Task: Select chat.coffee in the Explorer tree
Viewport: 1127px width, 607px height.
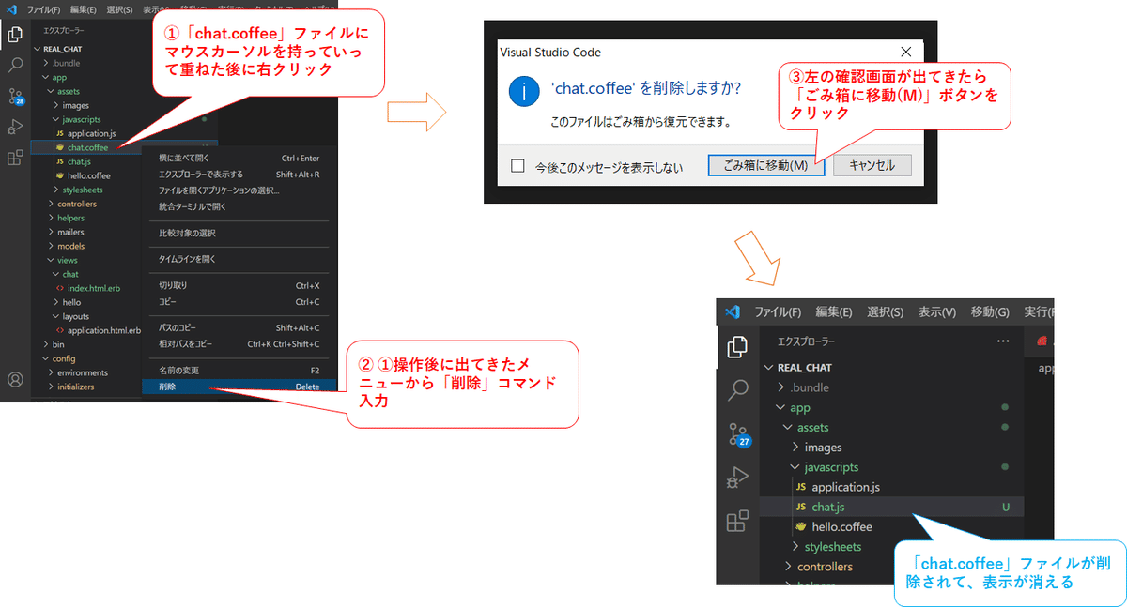Action: pos(87,147)
